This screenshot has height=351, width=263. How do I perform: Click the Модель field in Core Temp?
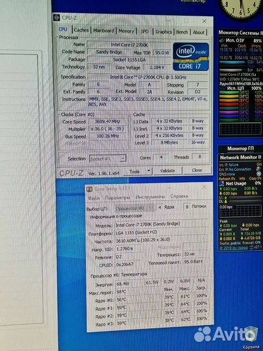pyautogui.click(x=161, y=224)
